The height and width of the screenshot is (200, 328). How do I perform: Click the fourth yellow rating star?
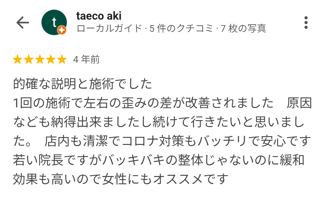click(x=51, y=60)
